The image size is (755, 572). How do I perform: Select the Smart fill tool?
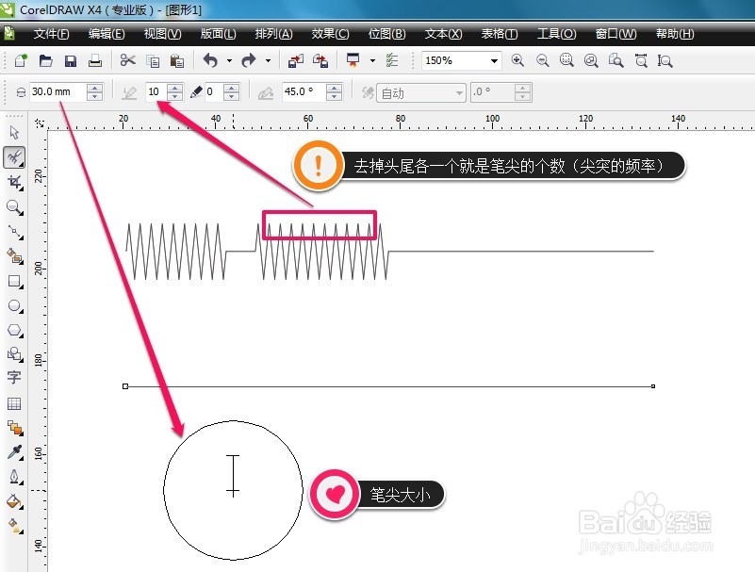tap(14, 256)
